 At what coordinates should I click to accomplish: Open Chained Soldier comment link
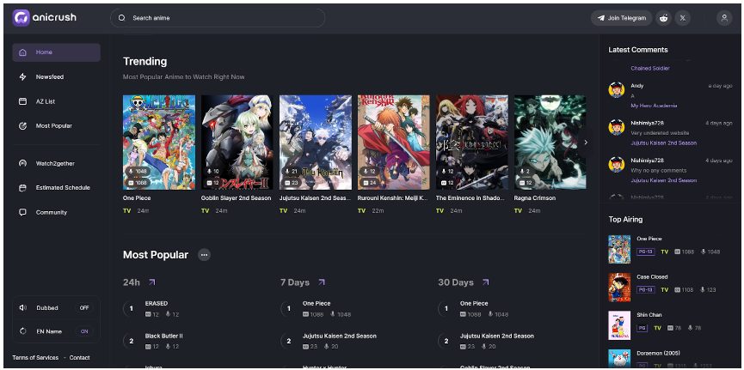650,68
